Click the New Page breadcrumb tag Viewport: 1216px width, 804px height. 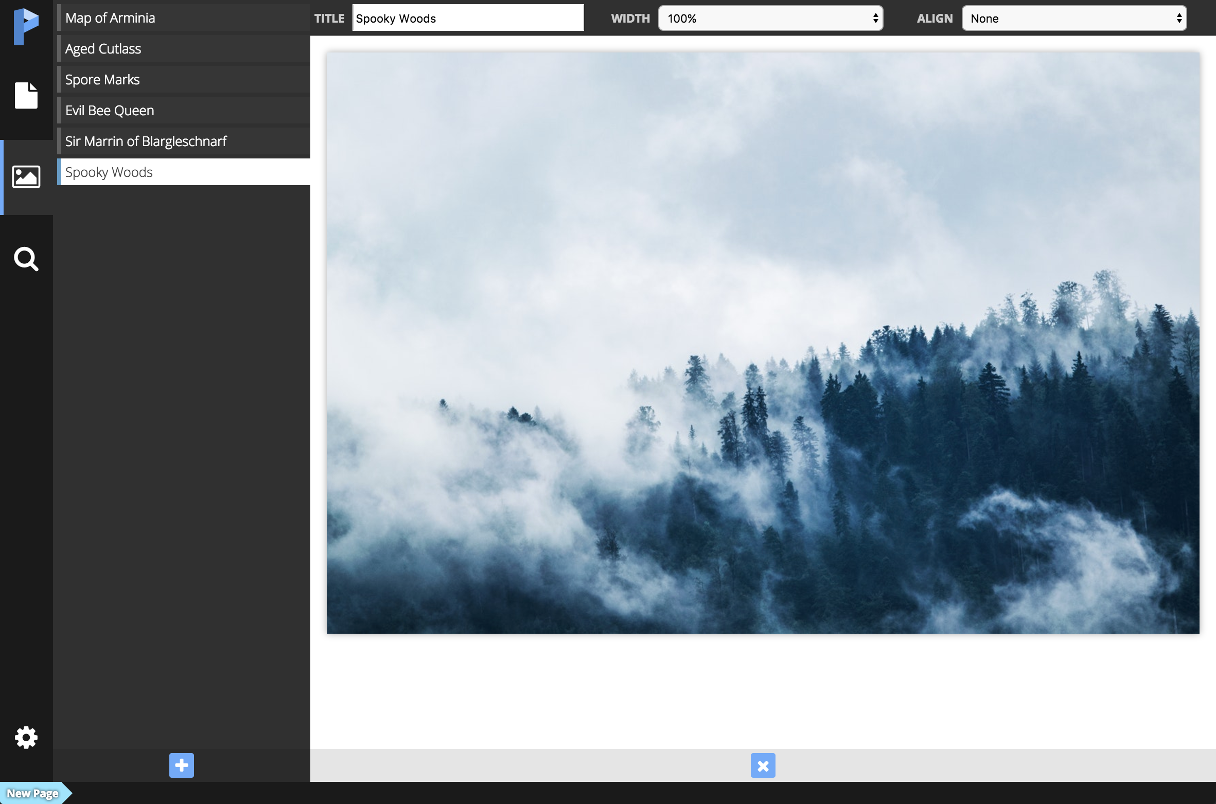pyautogui.click(x=33, y=793)
